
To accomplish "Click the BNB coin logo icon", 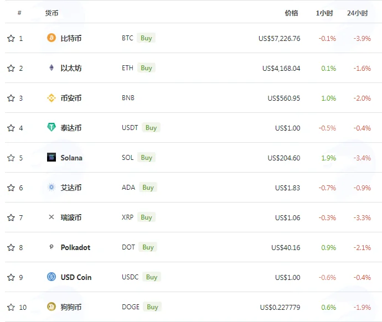I will pos(51,98).
